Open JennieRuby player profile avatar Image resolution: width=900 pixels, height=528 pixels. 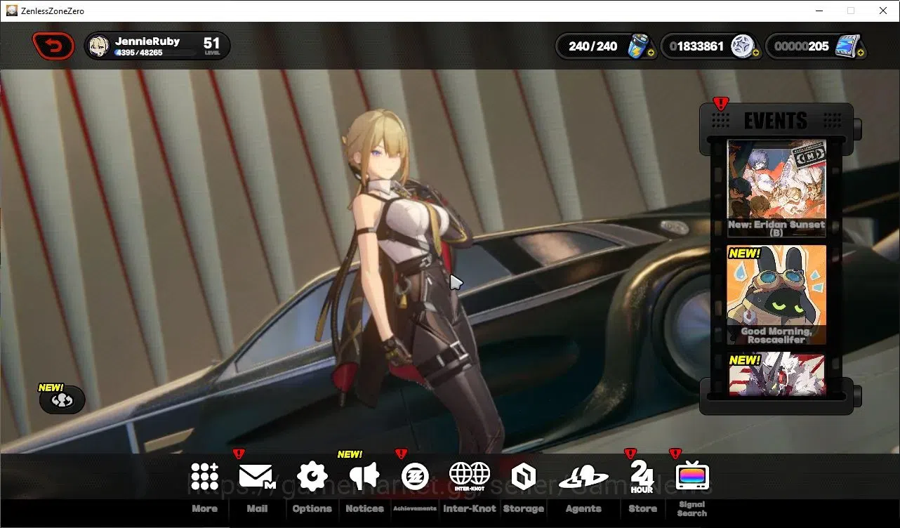click(99, 46)
